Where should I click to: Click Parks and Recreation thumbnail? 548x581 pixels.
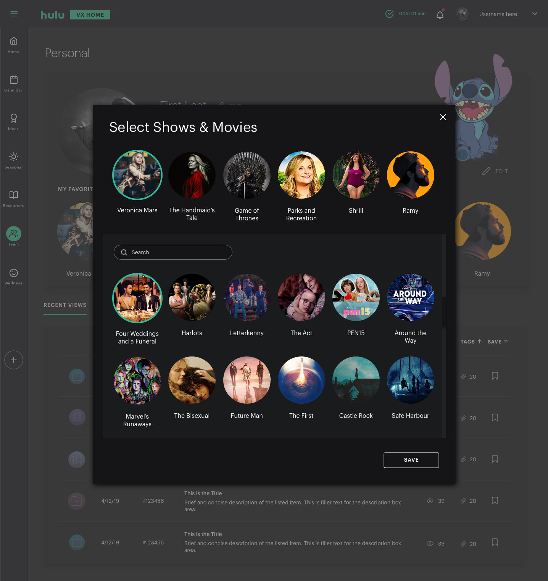pyautogui.click(x=301, y=175)
